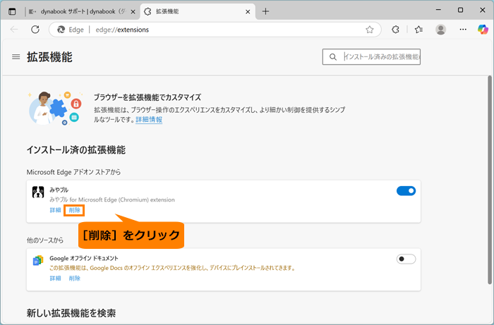Click the インストール済みの拡張機能 search field
The image size is (494, 325).
pos(371,56)
